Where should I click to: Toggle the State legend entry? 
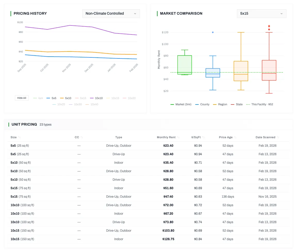pos(237,104)
